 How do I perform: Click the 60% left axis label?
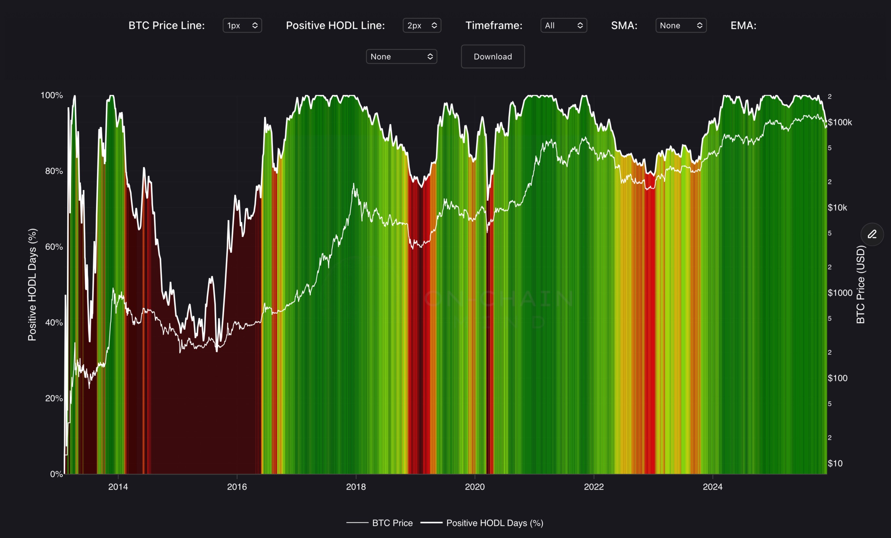[54, 247]
